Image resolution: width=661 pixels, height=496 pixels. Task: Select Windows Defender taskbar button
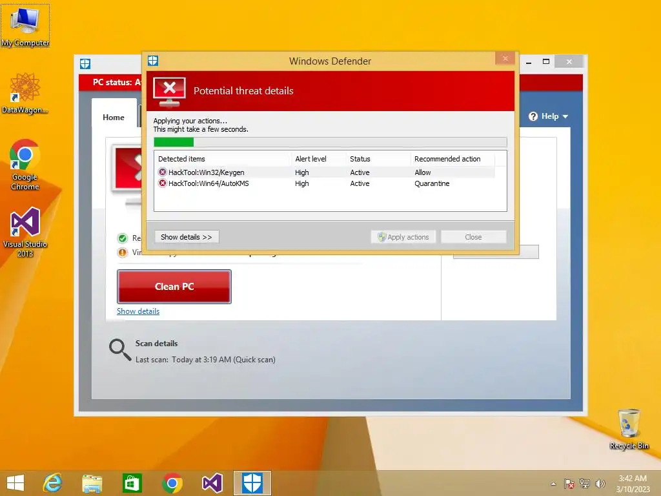click(x=252, y=483)
